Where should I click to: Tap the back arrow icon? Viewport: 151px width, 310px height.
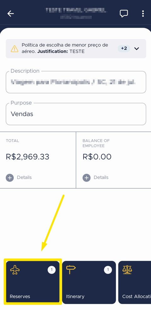click(10, 14)
